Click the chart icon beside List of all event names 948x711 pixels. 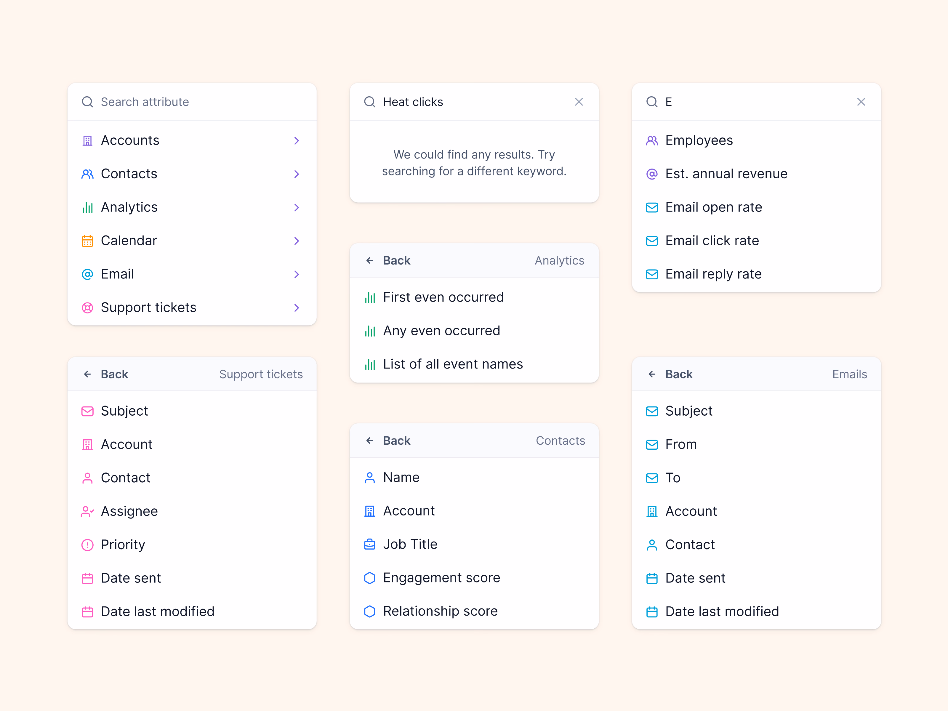click(x=370, y=364)
